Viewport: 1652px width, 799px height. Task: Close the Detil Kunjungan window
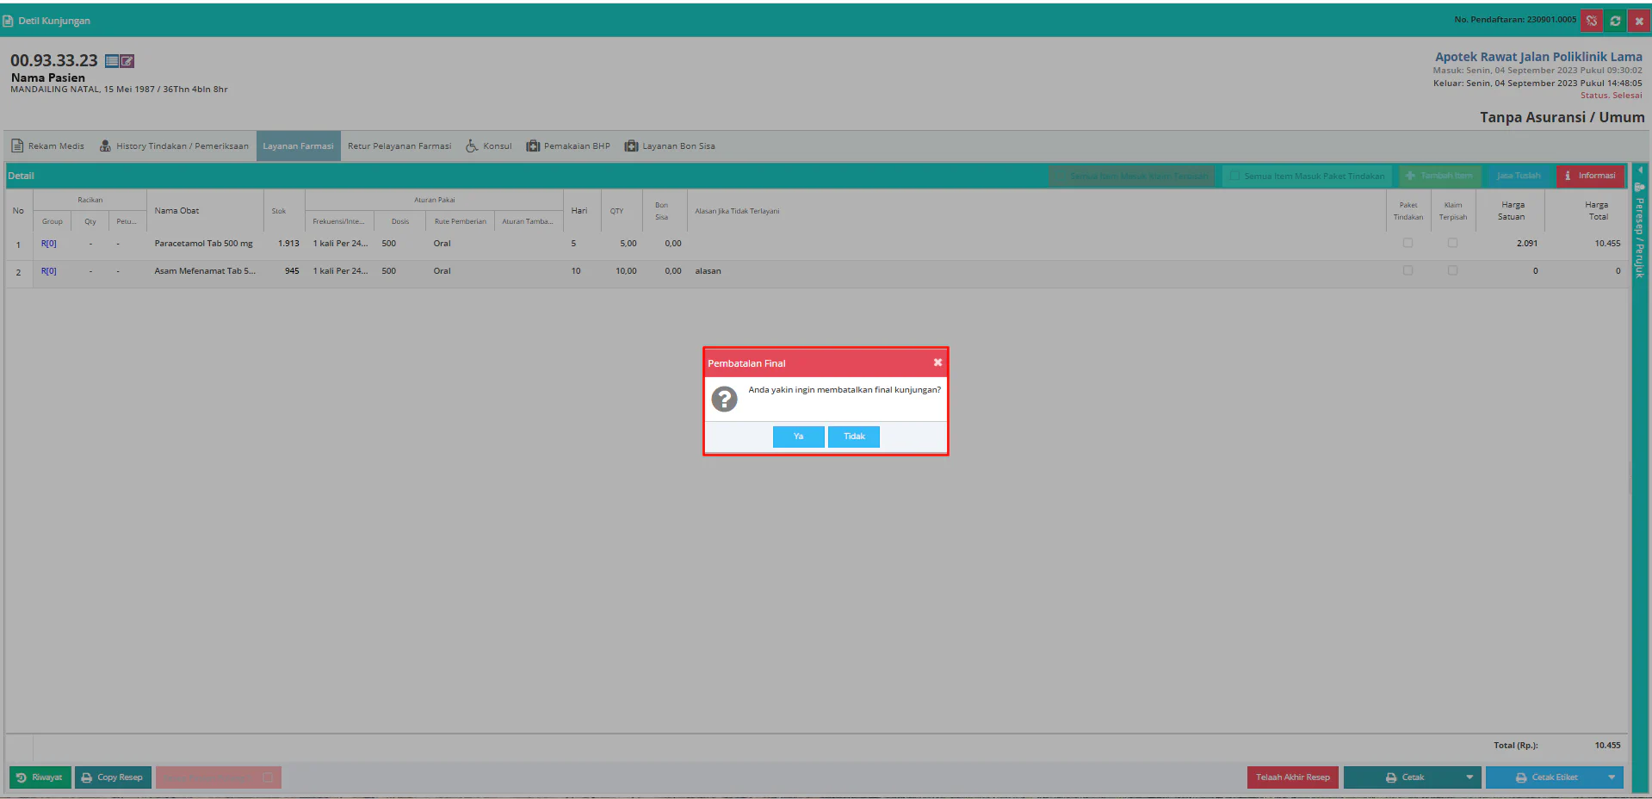pos(1639,21)
